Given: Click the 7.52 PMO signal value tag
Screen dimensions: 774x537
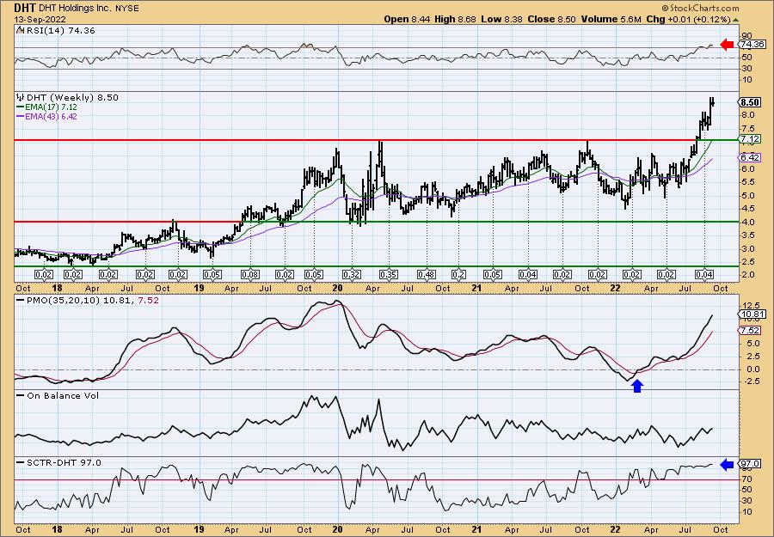Looking at the screenshot, I should 750,331.
